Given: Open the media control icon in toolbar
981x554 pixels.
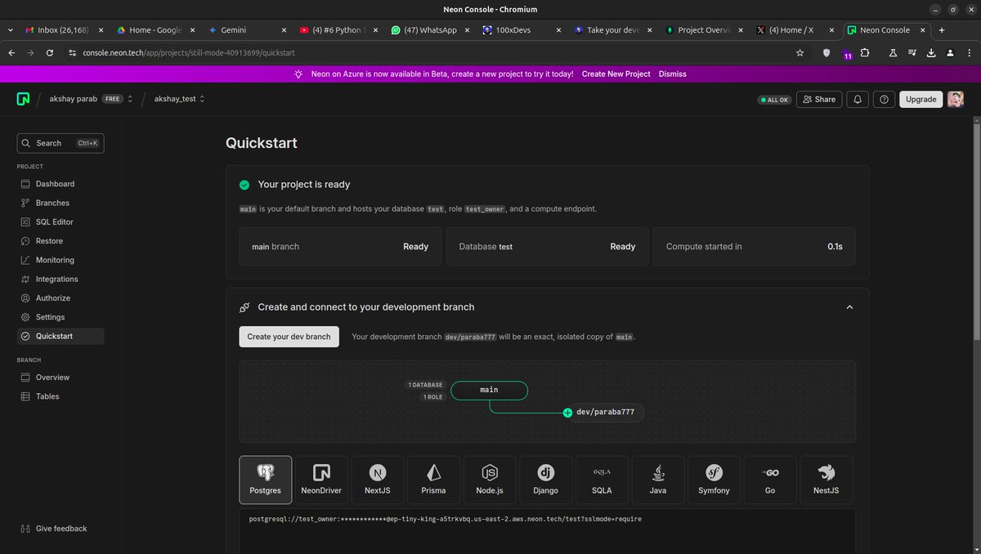Looking at the screenshot, I should tap(912, 52).
